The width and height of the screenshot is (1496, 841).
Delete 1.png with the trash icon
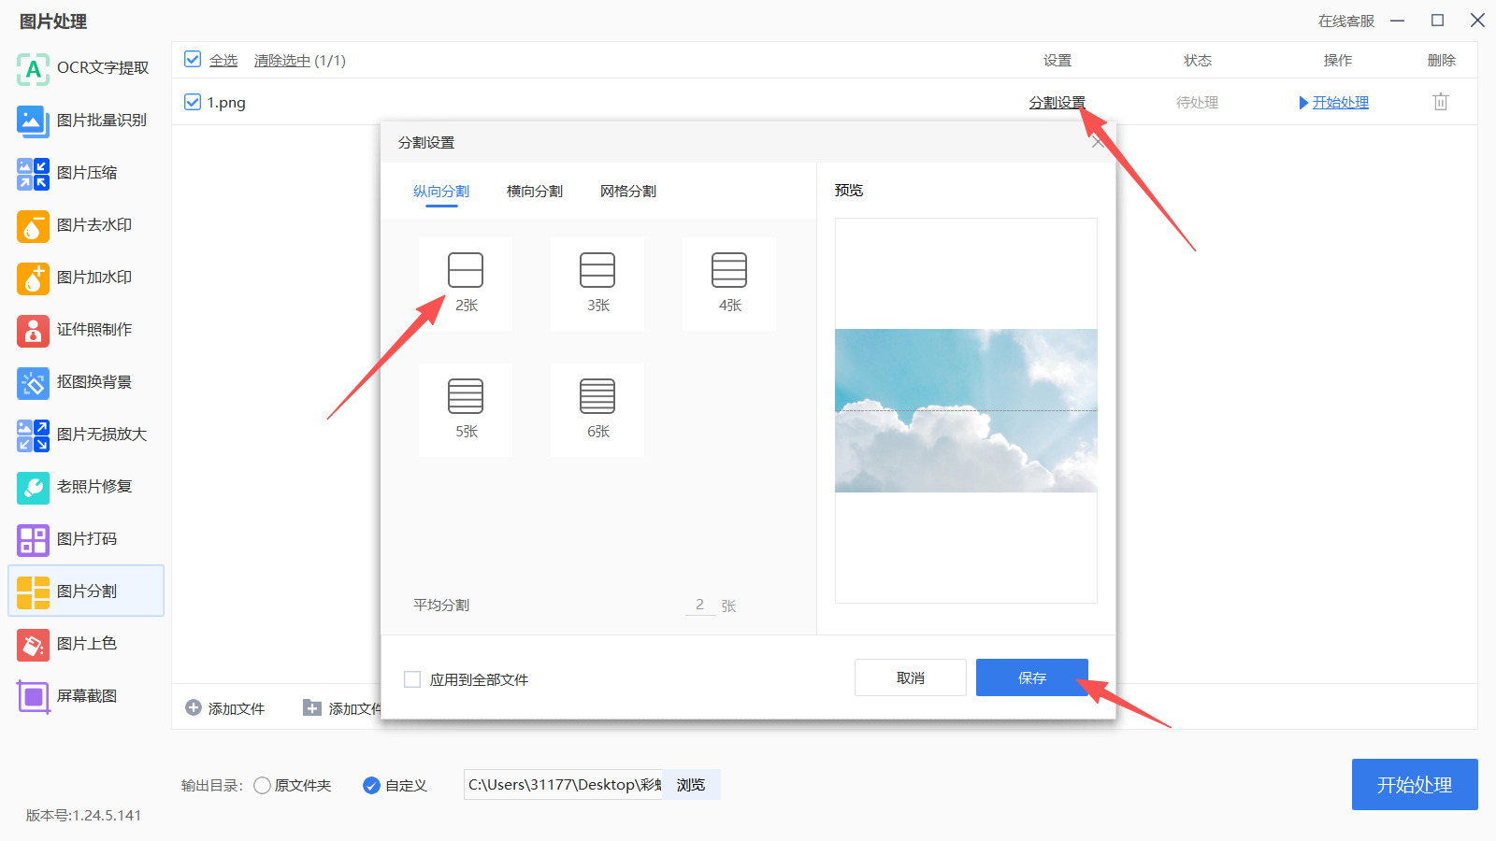coord(1441,102)
